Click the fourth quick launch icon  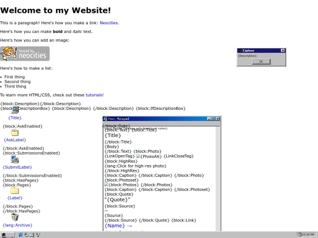(x=38, y=234)
